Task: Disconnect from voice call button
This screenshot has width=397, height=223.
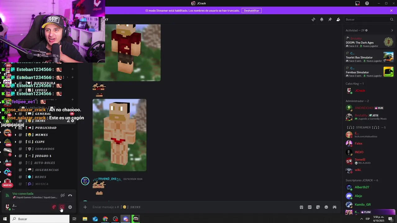Action: coord(70,195)
